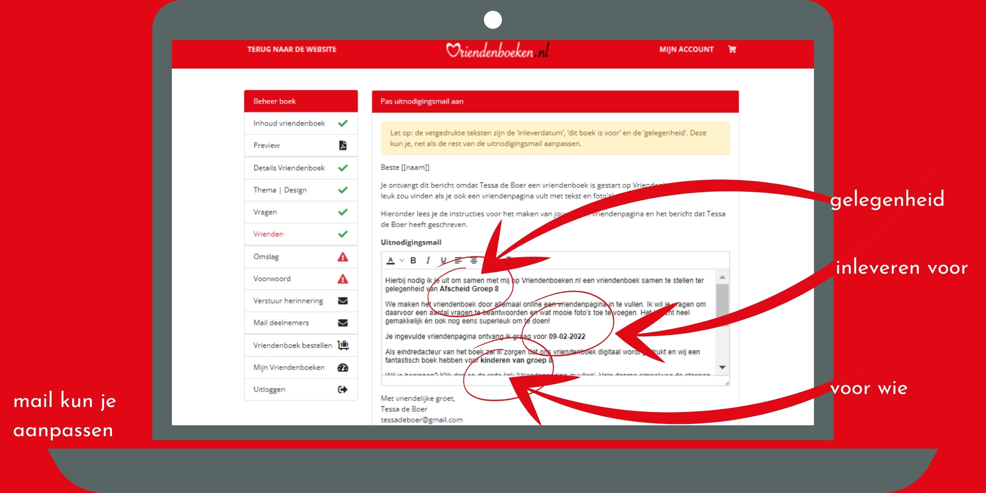Click the green checkmark beside Vrienden

343,234
